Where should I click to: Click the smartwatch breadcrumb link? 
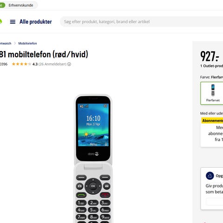click(x=6, y=43)
